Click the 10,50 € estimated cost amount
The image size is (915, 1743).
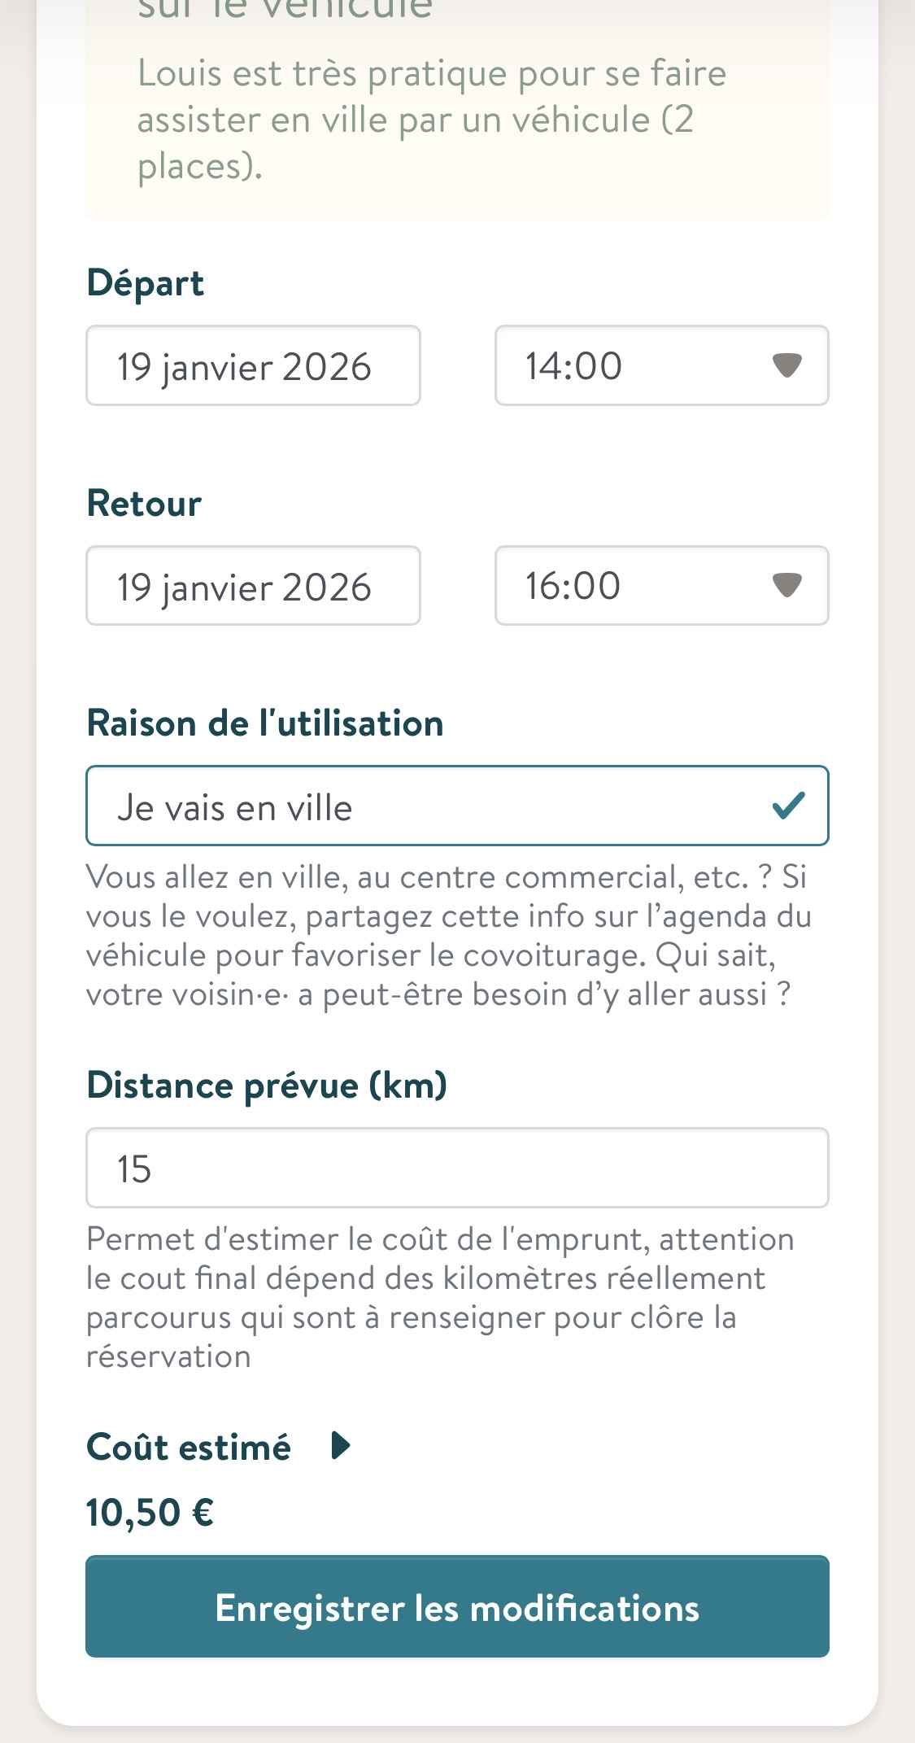pyautogui.click(x=150, y=1513)
